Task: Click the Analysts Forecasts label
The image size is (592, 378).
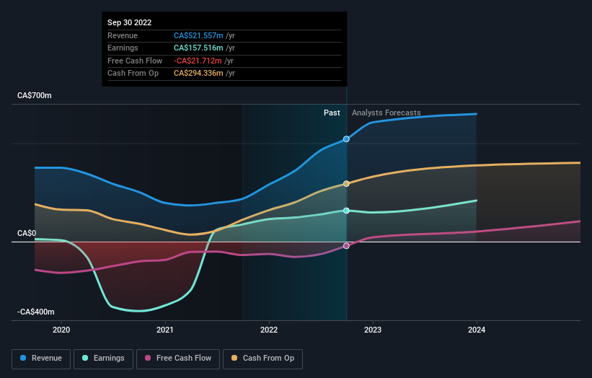Action: coord(386,113)
